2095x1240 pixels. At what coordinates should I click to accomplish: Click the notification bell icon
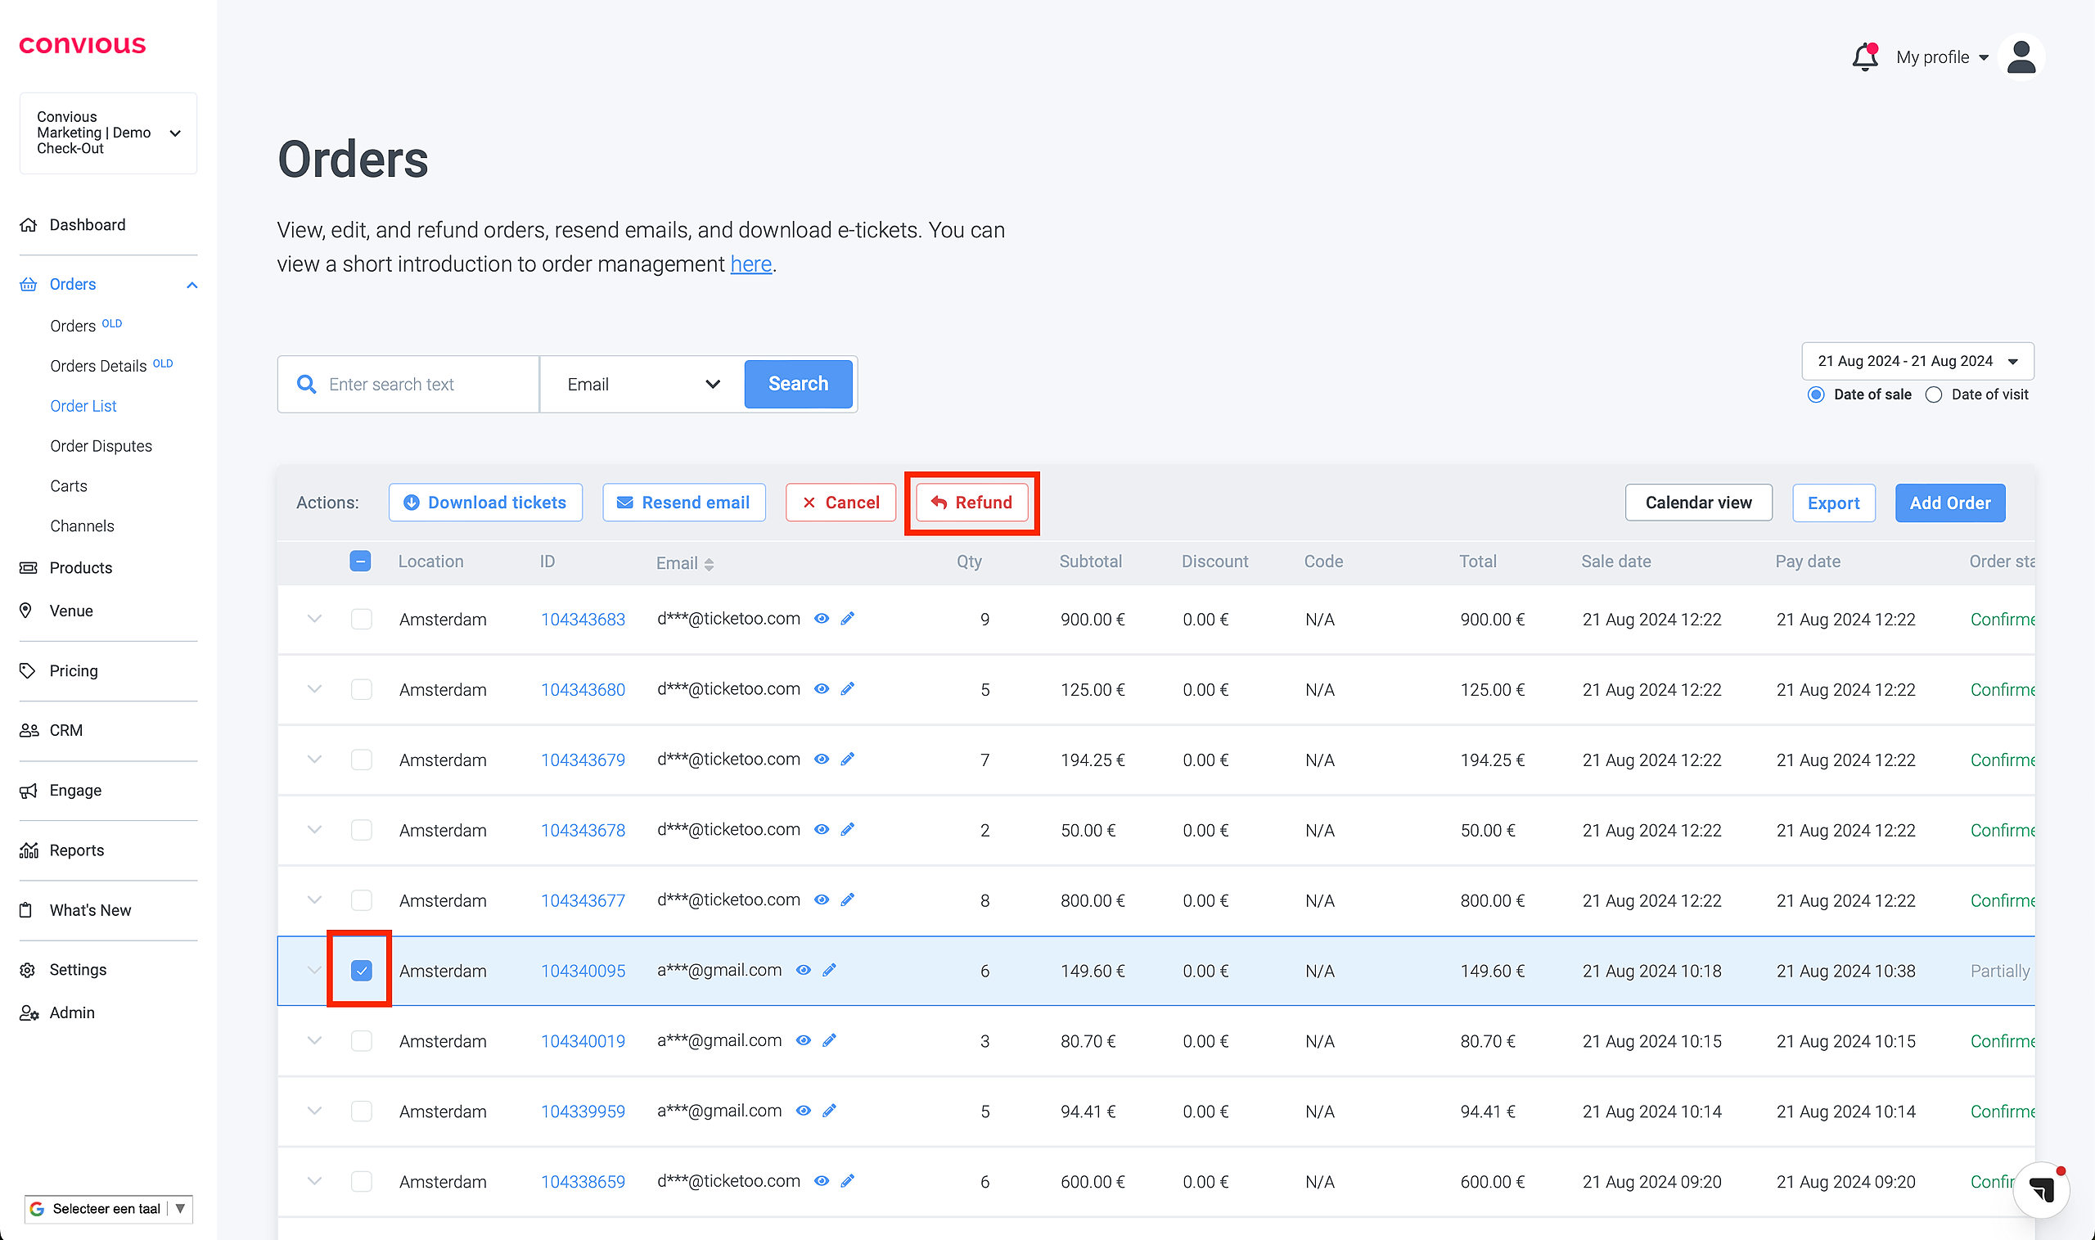[x=1863, y=56]
